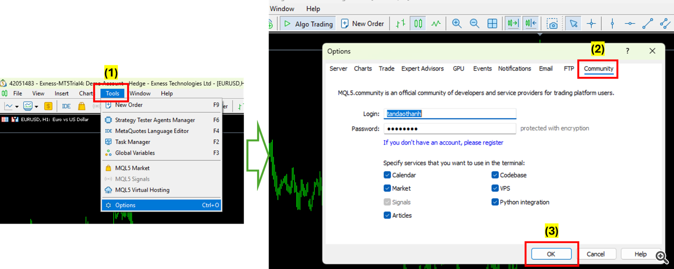Select the equidistant channel tool icon
Viewport: 674px width, 269px height.
665,24
